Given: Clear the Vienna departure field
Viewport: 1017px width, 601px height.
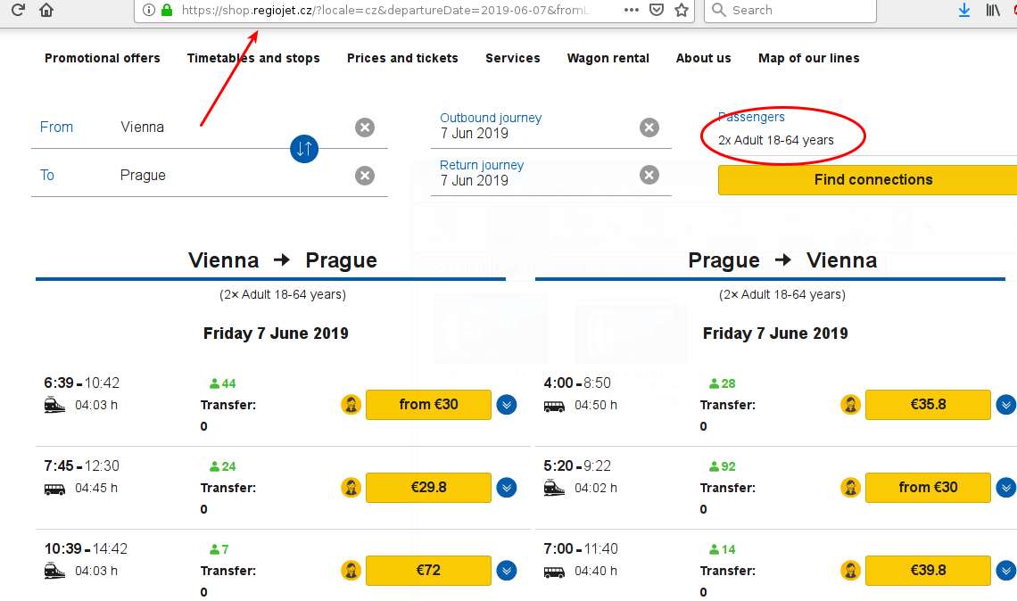Looking at the screenshot, I should (x=365, y=128).
